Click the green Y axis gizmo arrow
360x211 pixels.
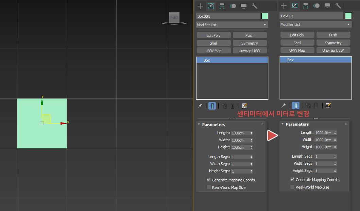42,102
